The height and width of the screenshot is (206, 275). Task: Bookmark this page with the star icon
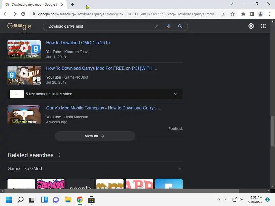coord(233,14)
